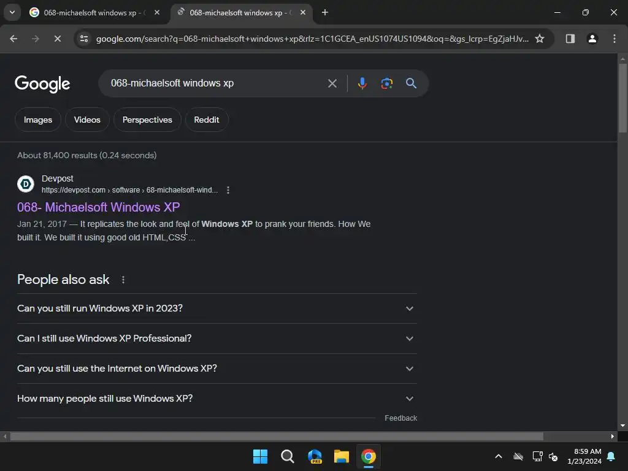Open the 068- Michaelsoft Windows XP link
The height and width of the screenshot is (471, 628).
click(x=99, y=207)
